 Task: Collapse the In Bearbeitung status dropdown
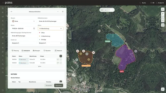(x=51, y=28)
